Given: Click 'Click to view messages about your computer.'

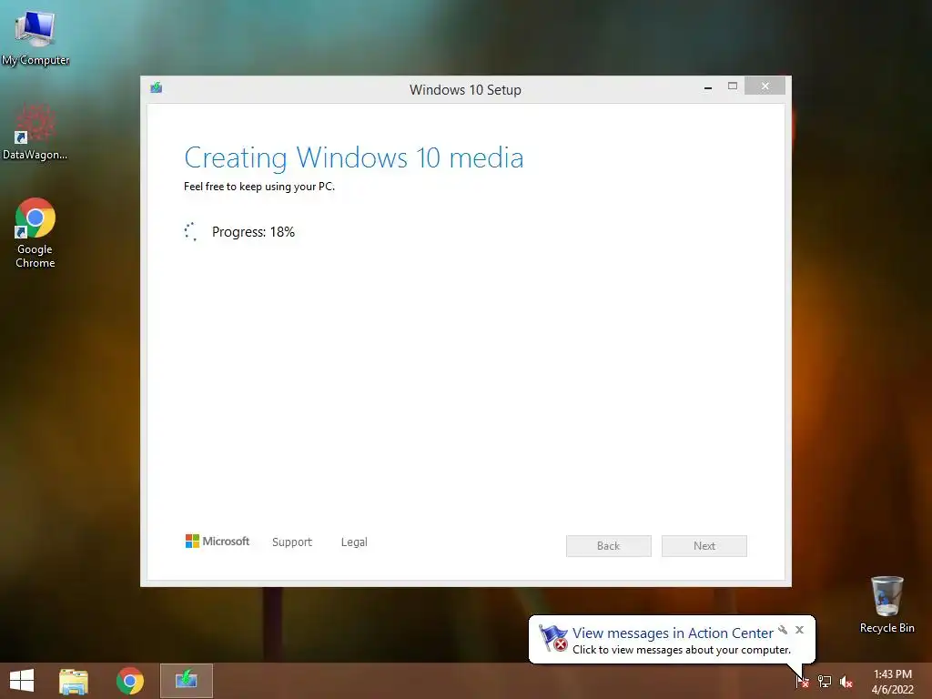Looking at the screenshot, I should point(682,650).
